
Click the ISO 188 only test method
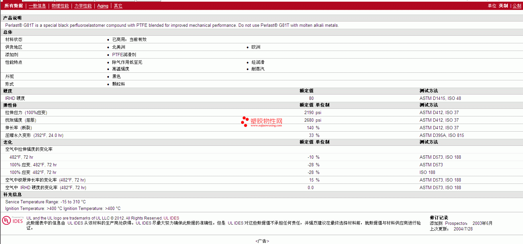click(x=427, y=172)
